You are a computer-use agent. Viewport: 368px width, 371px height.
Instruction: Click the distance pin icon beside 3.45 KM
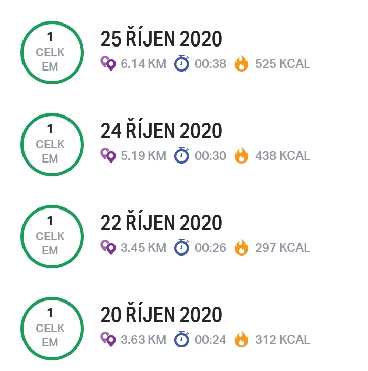[x=108, y=247]
